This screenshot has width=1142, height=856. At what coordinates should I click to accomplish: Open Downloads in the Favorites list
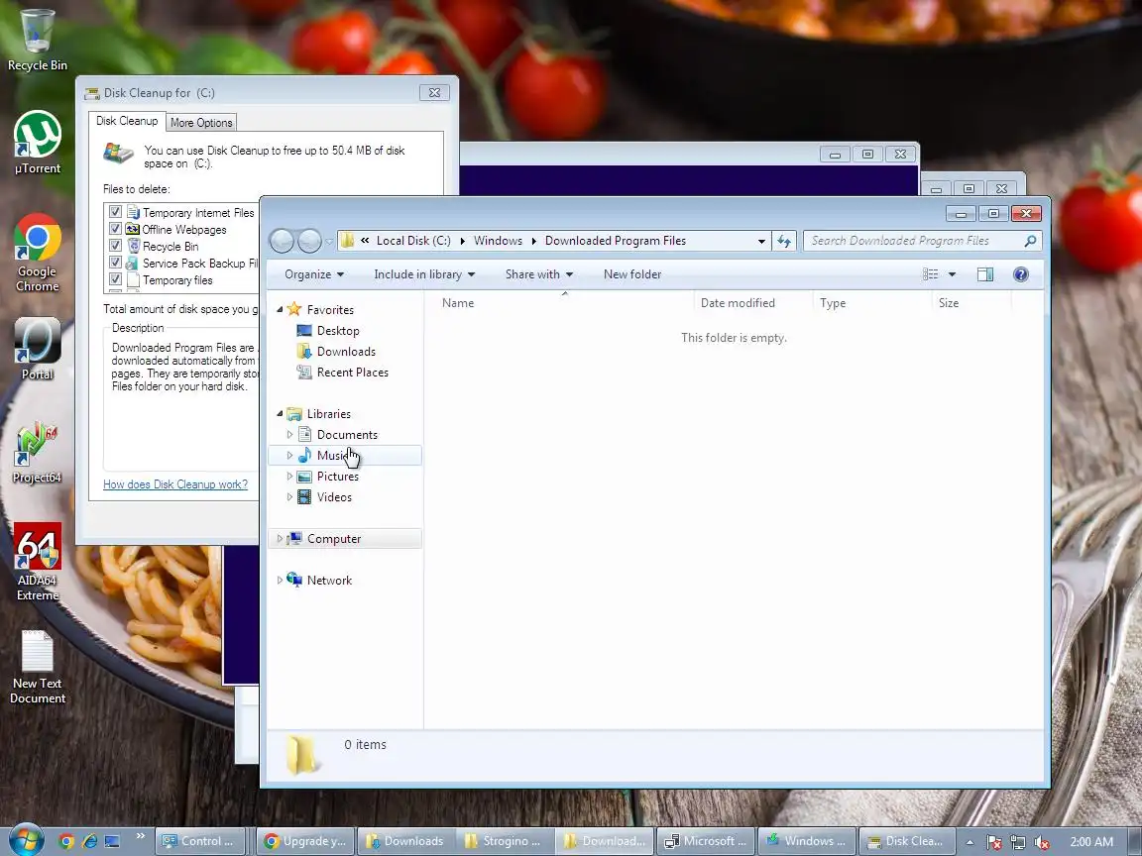point(346,352)
